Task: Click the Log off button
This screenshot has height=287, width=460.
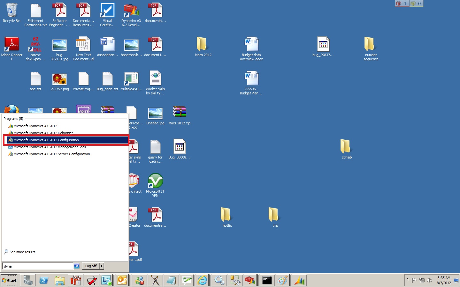Action: click(91, 266)
